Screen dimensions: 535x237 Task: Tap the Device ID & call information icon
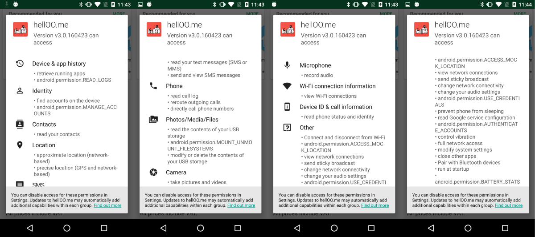click(x=287, y=107)
